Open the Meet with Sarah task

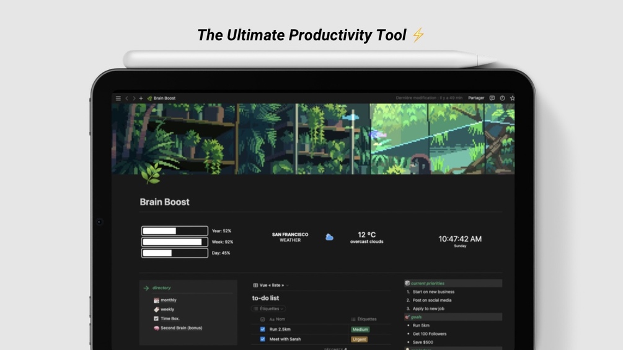point(285,339)
